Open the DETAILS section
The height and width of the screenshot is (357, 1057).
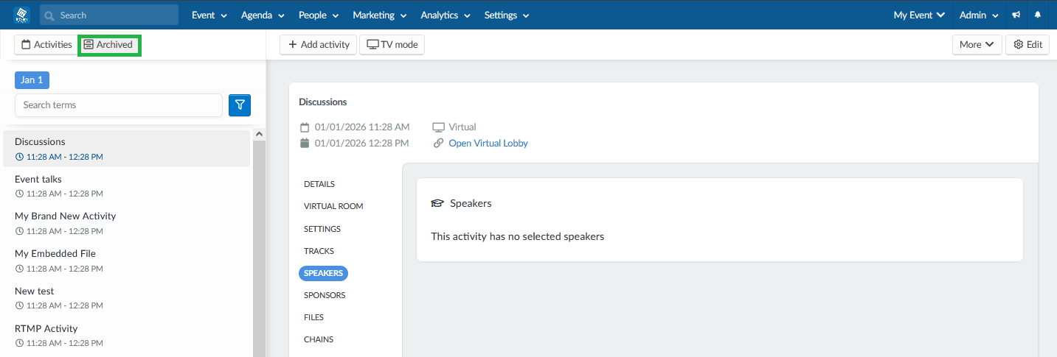point(319,184)
